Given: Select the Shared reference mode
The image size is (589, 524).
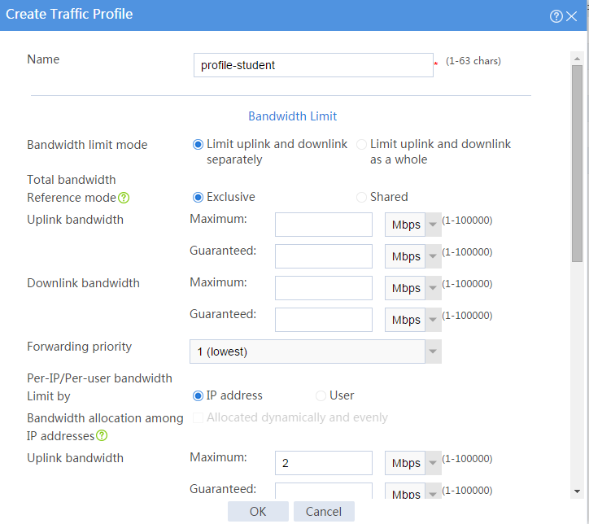Looking at the screenshot, I should coord(361,197).
